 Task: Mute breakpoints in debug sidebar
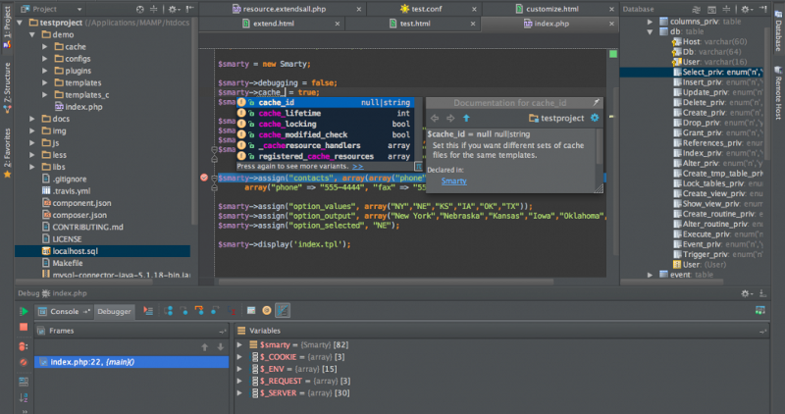point(23,362)
